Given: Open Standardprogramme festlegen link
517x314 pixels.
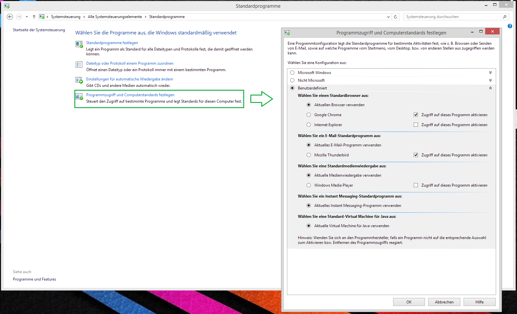Looking at the screenshot, I should (112, 43).
